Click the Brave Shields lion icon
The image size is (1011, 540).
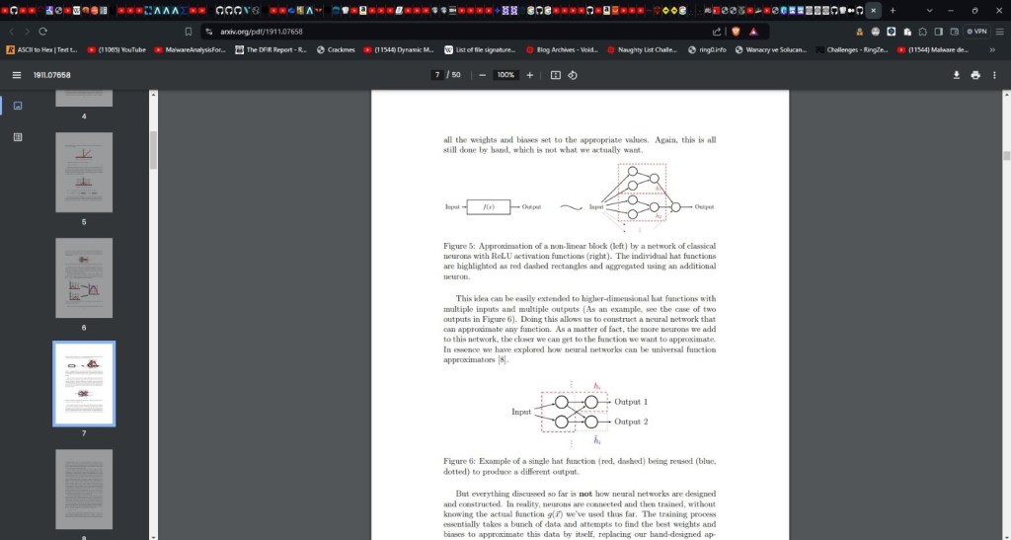[735, 31]
